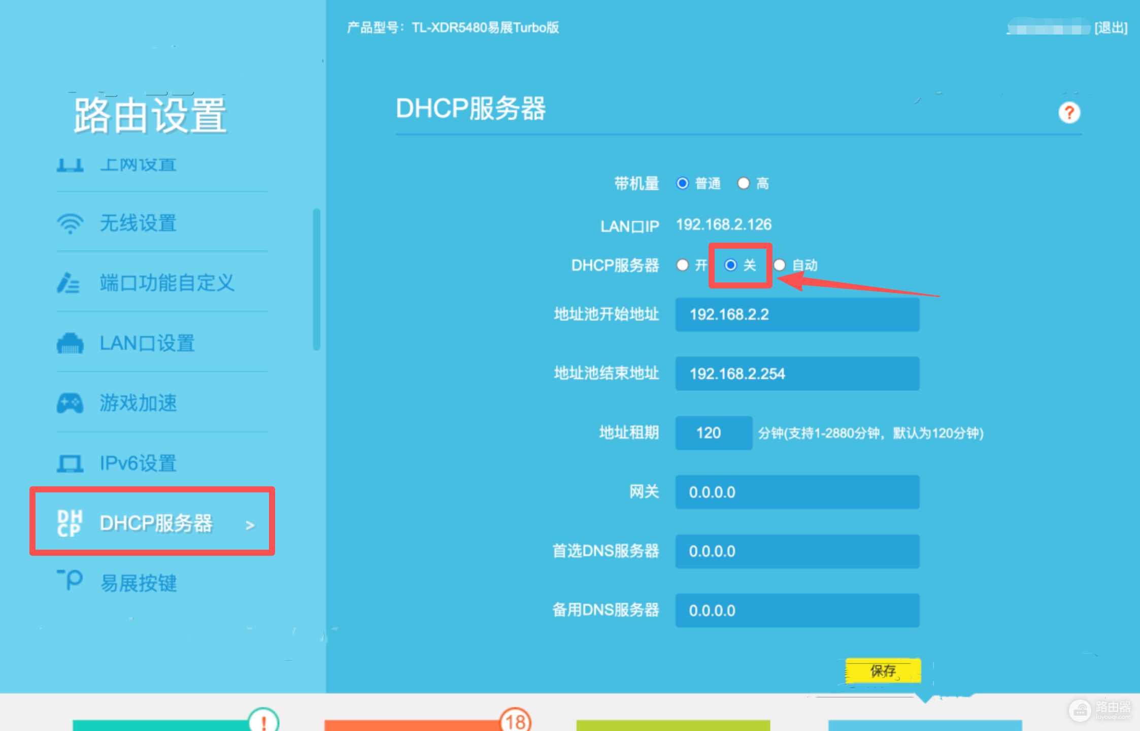Turn DHCP服务器 on with 开 radio

coord(682,265)
